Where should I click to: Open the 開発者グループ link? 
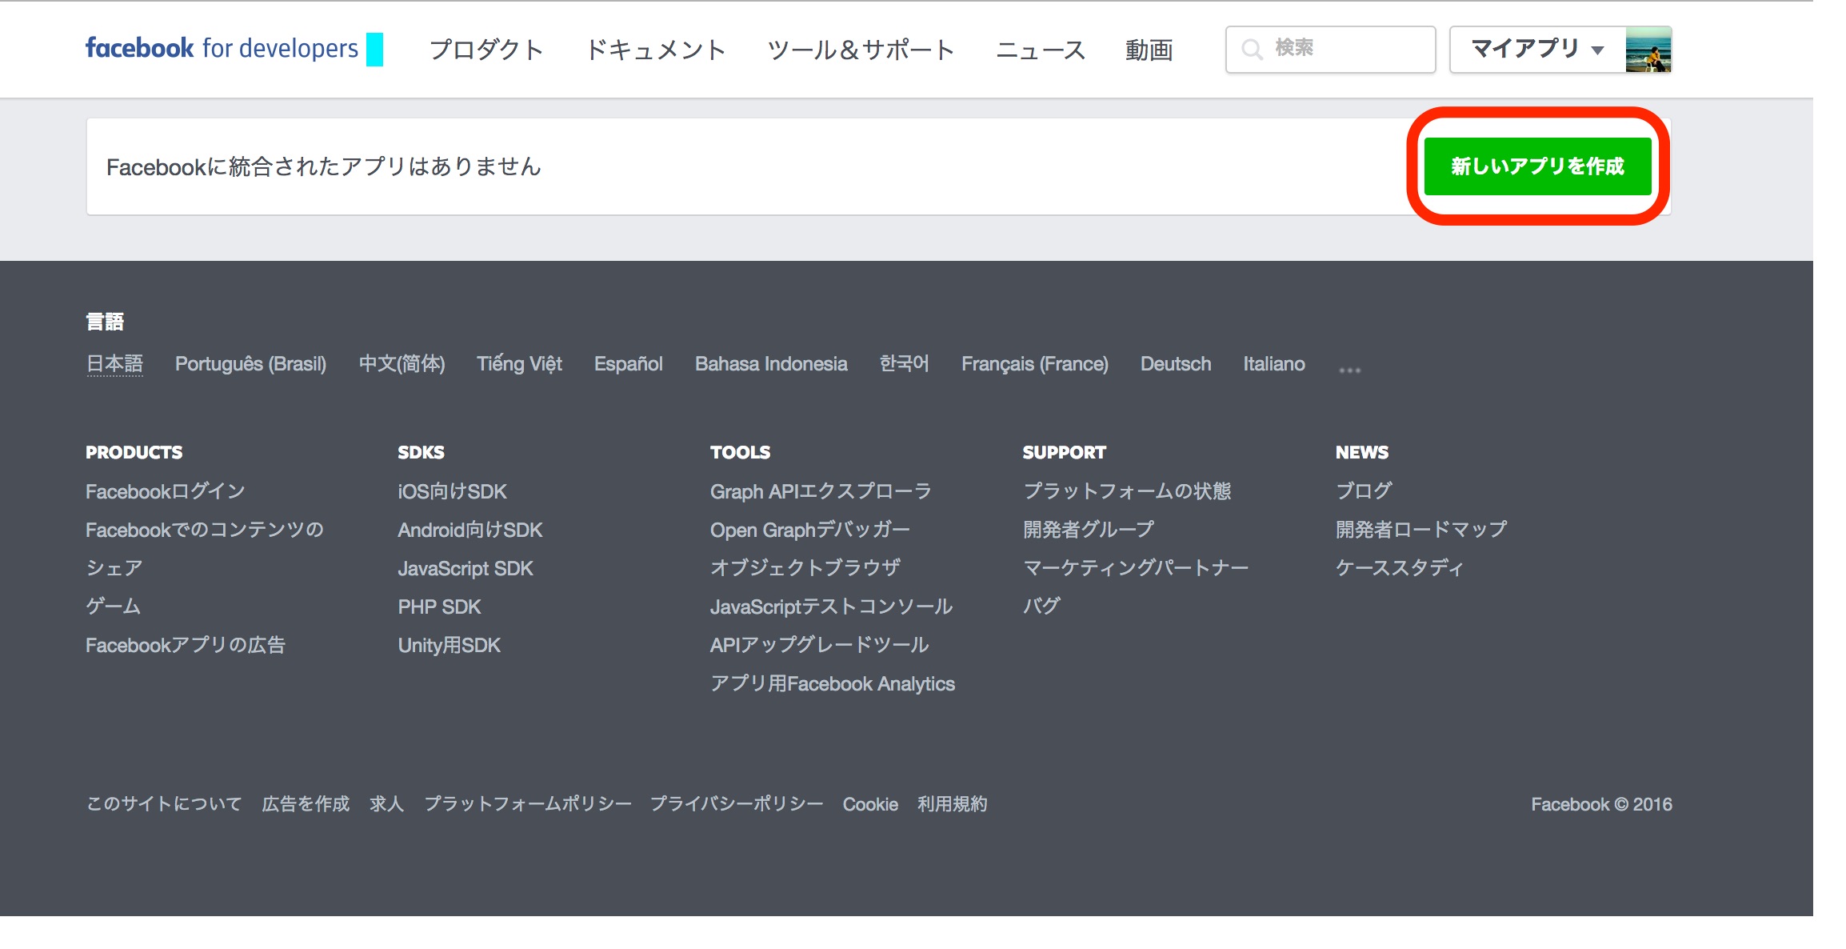click(1089, 530)
